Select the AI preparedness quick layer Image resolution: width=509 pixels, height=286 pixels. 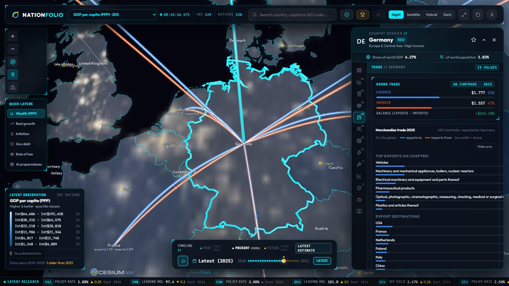pos(26,164)
